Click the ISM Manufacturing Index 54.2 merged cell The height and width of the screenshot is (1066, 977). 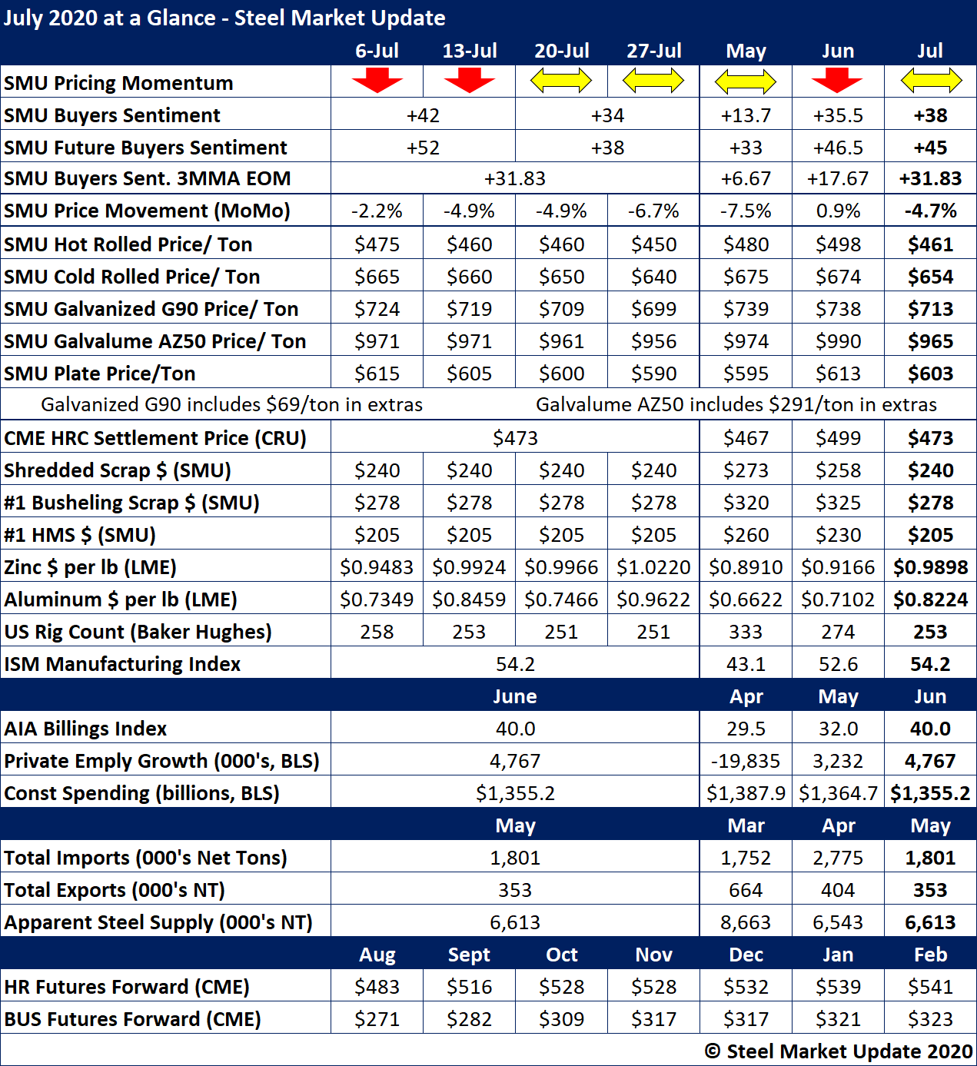click(x=515, y=664)
